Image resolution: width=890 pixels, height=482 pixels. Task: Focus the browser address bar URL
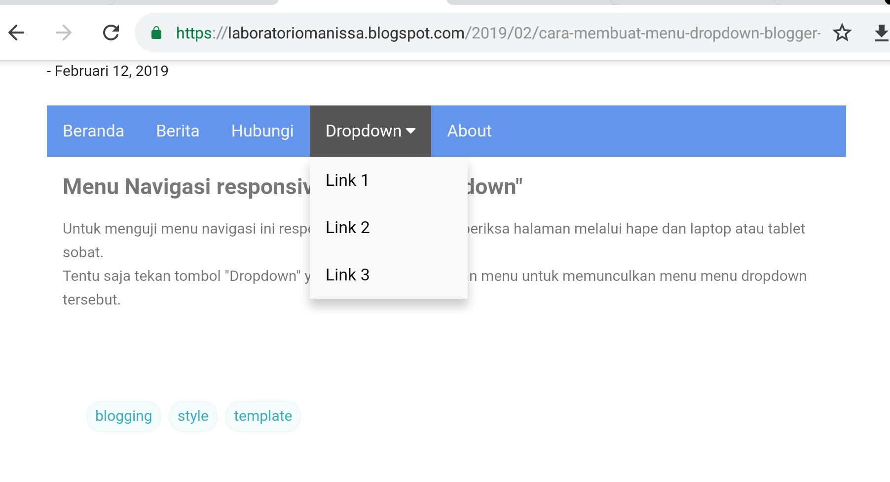point(498,33)
